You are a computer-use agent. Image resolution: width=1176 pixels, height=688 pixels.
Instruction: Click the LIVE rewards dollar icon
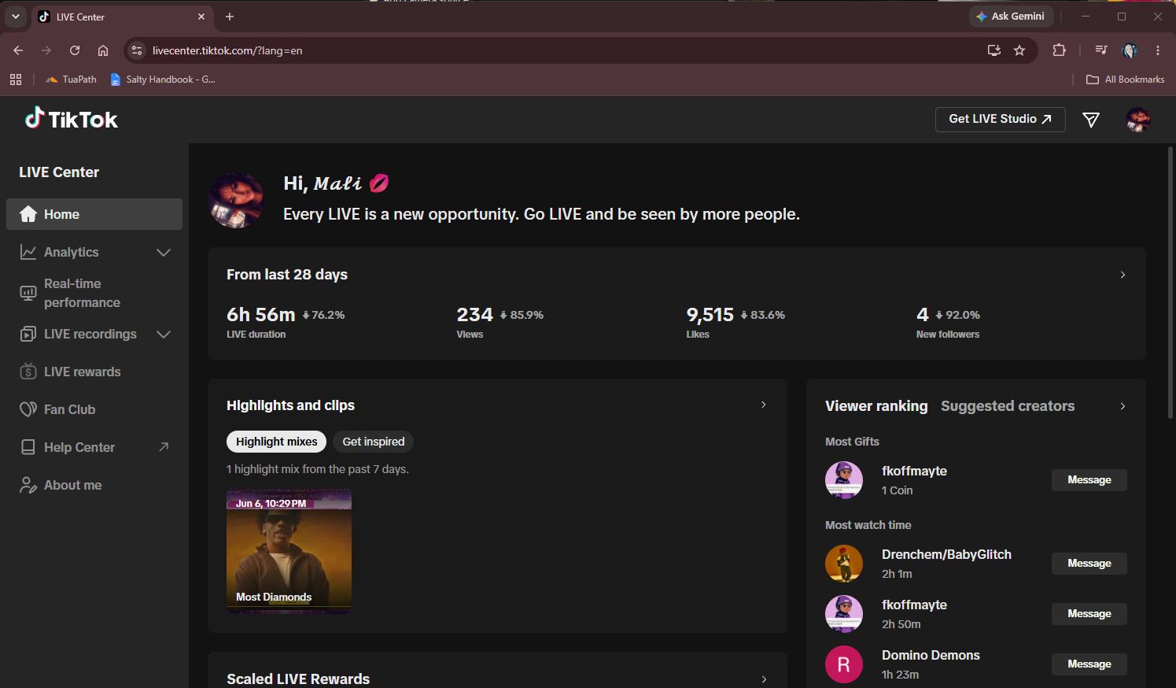point(28,372)
